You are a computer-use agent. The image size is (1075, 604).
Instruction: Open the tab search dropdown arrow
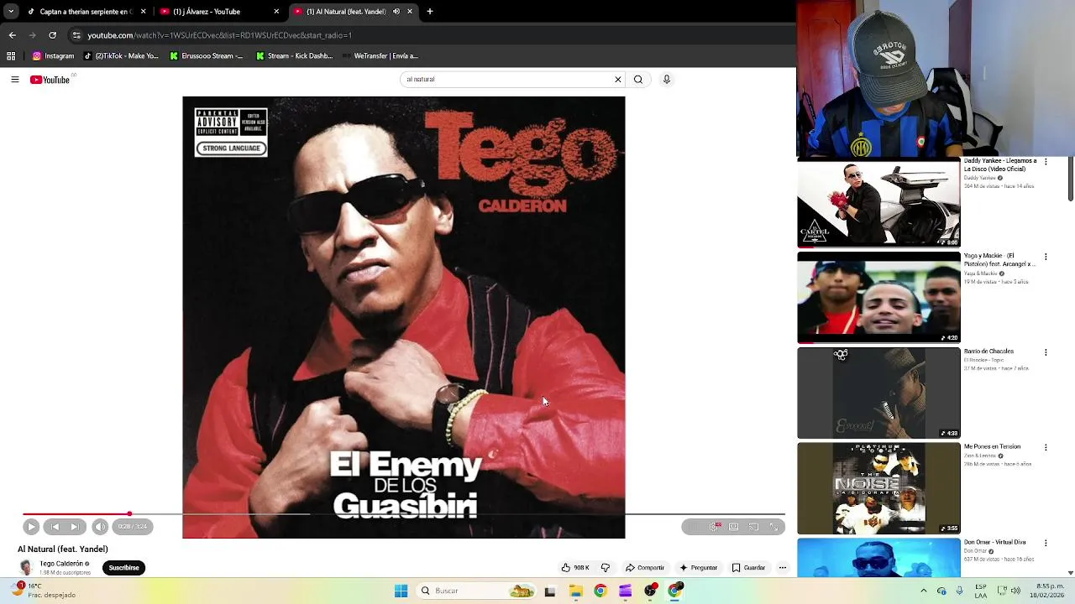pos(11,12)
